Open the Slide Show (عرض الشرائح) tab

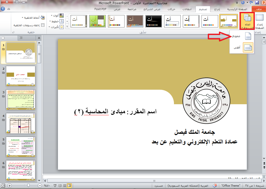(x=152, y=9)
